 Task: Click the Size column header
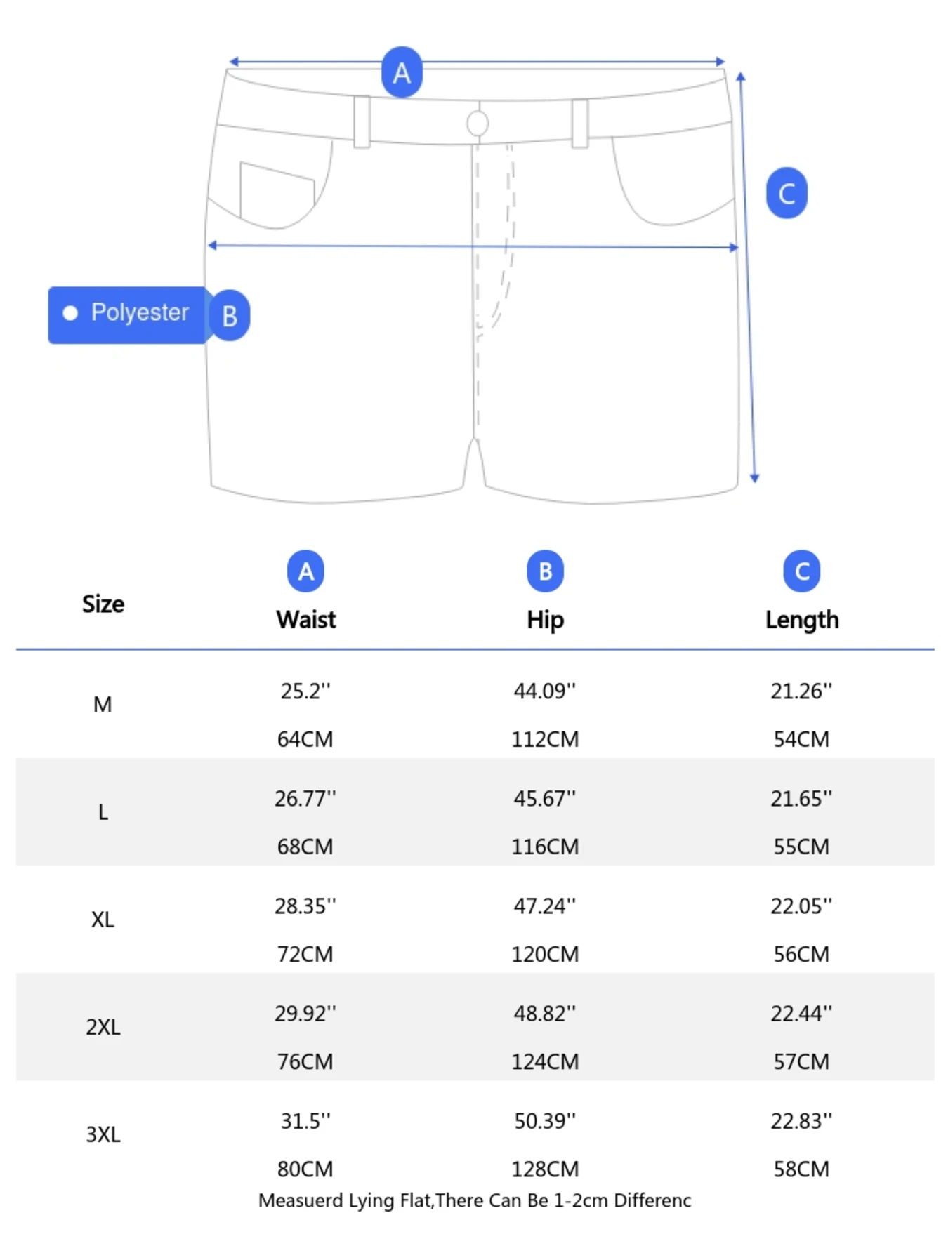coord(103,604)
